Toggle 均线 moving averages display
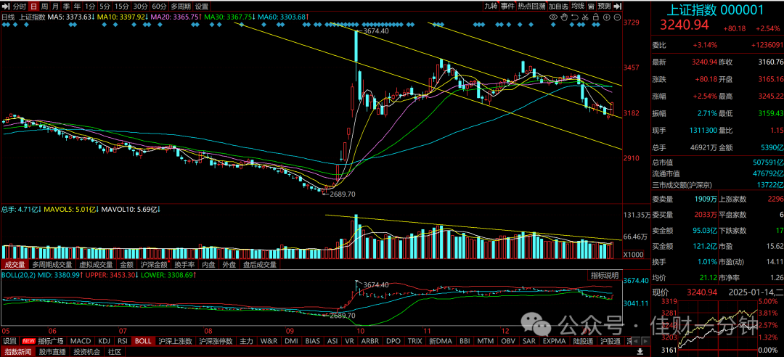The width and height of the screenshot is (784, 357). tap(578, 6)
